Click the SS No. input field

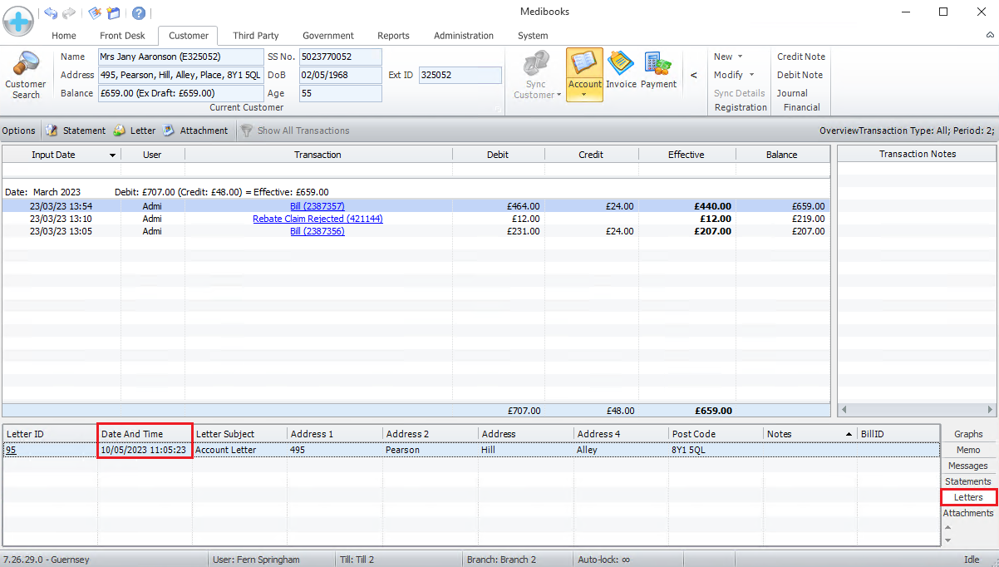click(341, 57)
